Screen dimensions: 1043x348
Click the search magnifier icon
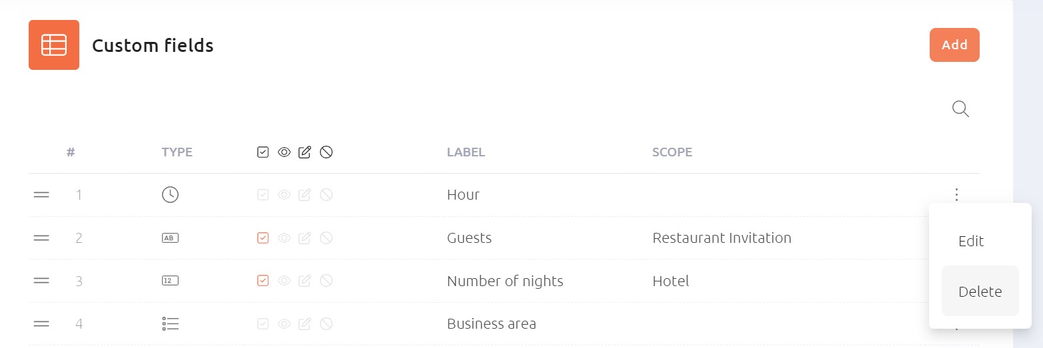point(960,108)
